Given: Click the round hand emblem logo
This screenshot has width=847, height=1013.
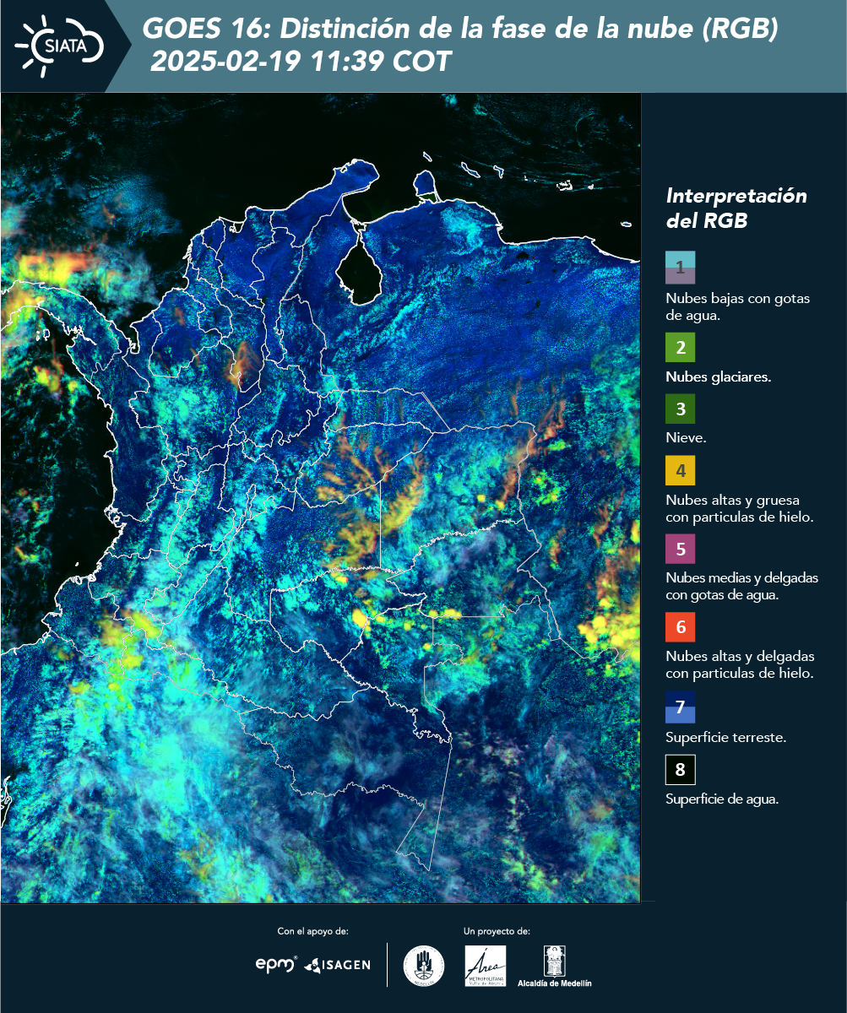Looking at the screenshot, I should coord(424,966).
